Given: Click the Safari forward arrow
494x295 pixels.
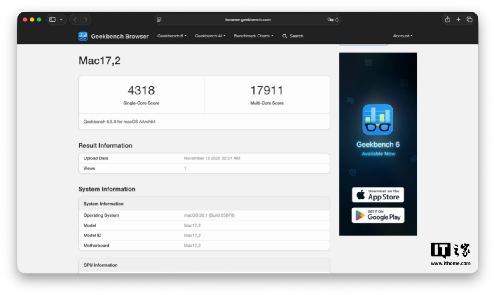Looking at the screenshot, I should tap(86, 20).
